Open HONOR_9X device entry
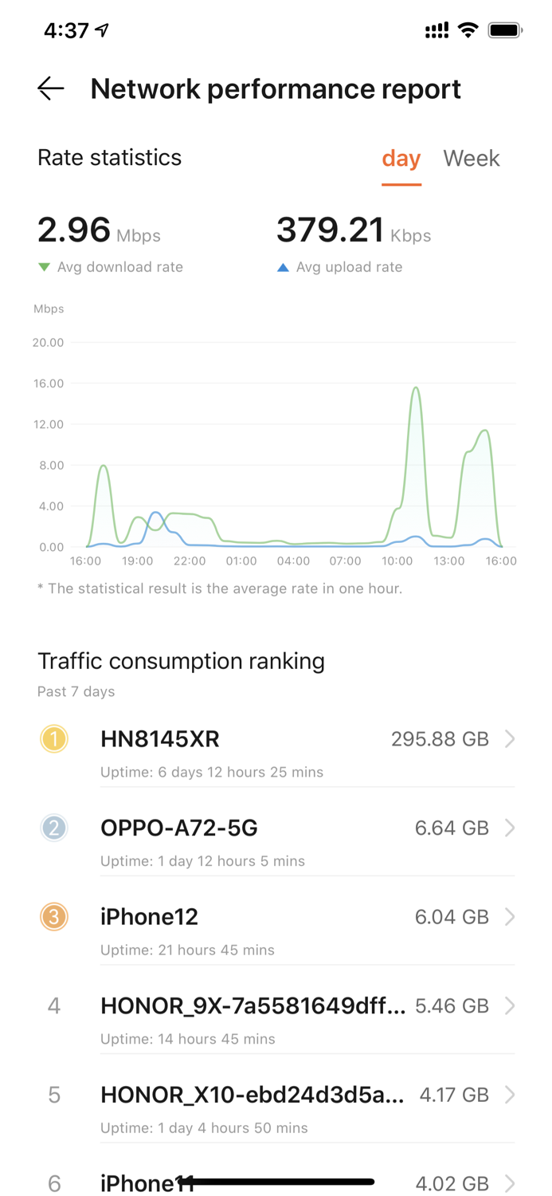Screen dimensions: 552x1196 tap(510, 1005)
